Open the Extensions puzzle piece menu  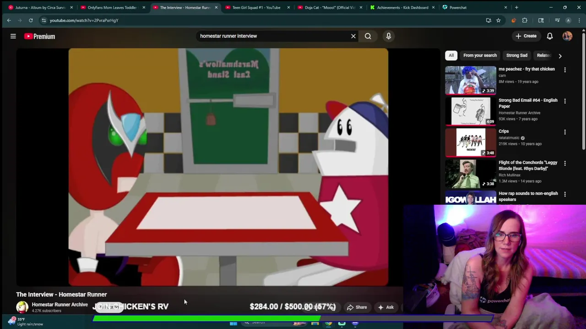tap(525, 20)
